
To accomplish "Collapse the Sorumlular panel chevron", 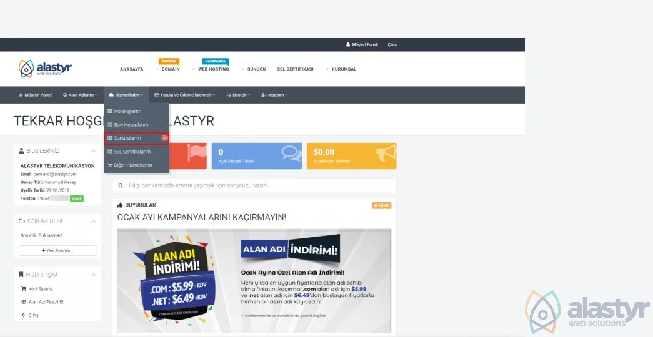I will click(93, 222).
